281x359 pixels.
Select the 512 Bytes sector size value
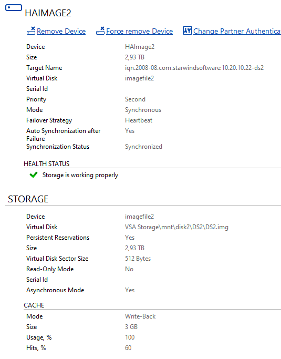[138, 259]
